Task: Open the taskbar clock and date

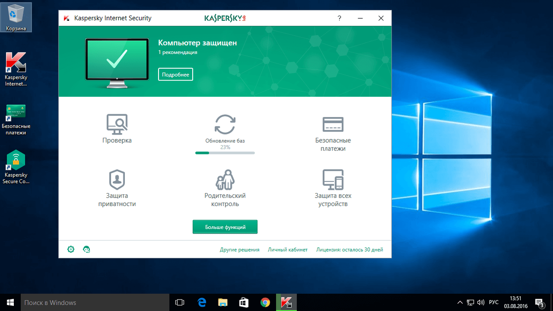Action: [x=515, y=302]
